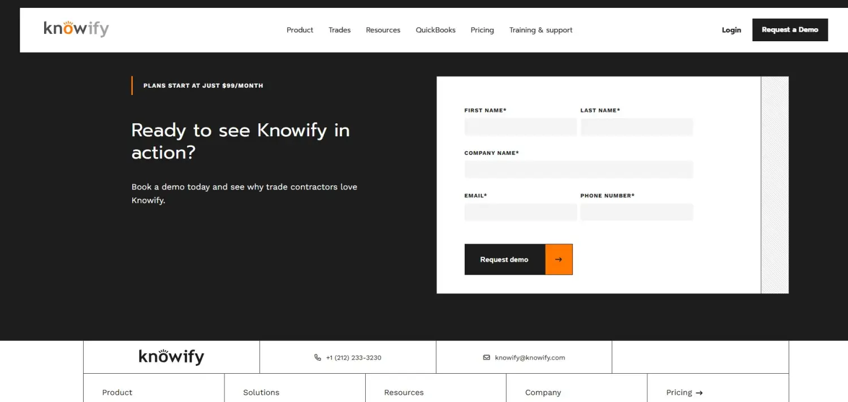Select the Phone Number input field
Viewport: 848px width, 402px height.
tap(637, 212)
